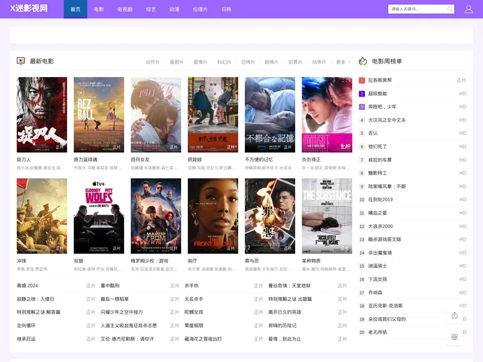Filter by 犯罪片 category
Viewport: 483px width, 362px height.
[x=295, y=62]
